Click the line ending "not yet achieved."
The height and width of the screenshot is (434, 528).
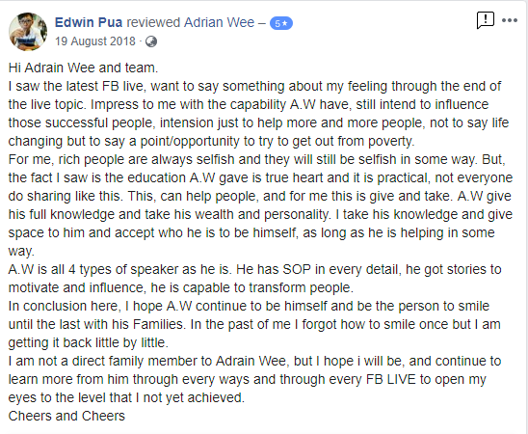(126, 397)
